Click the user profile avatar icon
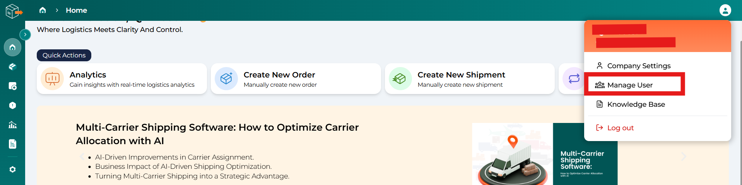The image size is (742, 185). (725, 10)
